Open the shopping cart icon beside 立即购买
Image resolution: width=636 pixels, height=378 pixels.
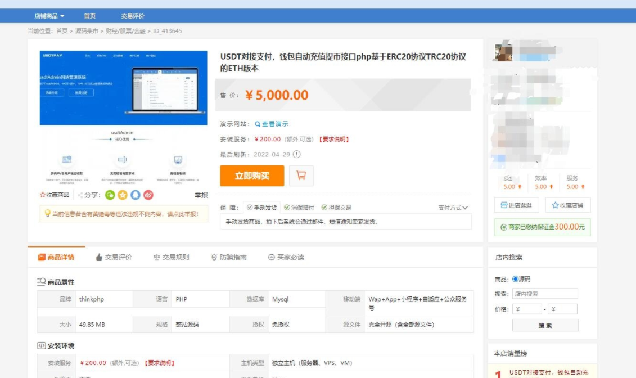pos(301,176)
